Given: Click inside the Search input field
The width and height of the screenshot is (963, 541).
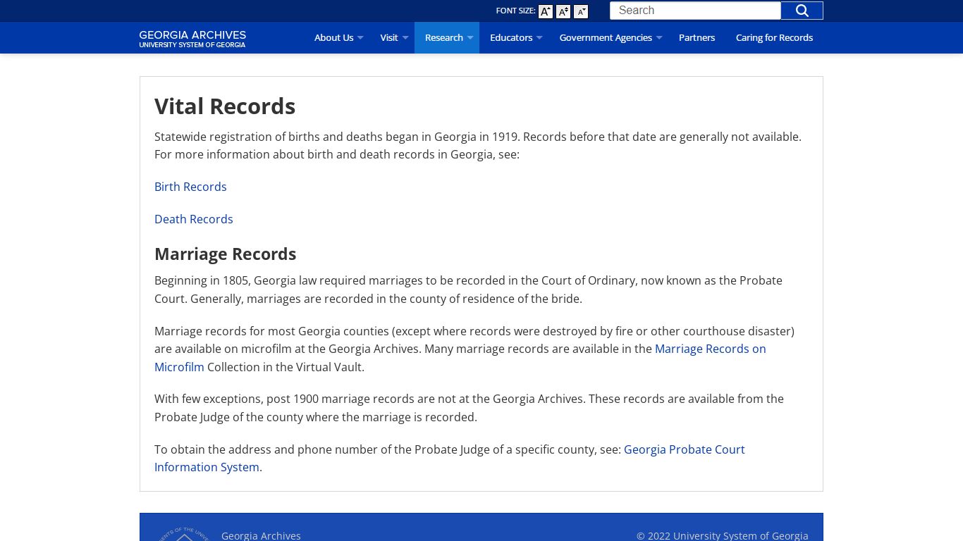Looking at the screenshot, I should coord(695,11).
